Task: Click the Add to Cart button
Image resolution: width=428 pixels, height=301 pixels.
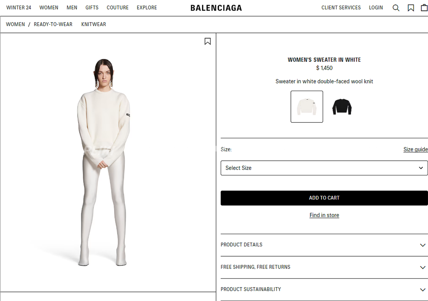Action: (324, 198)
